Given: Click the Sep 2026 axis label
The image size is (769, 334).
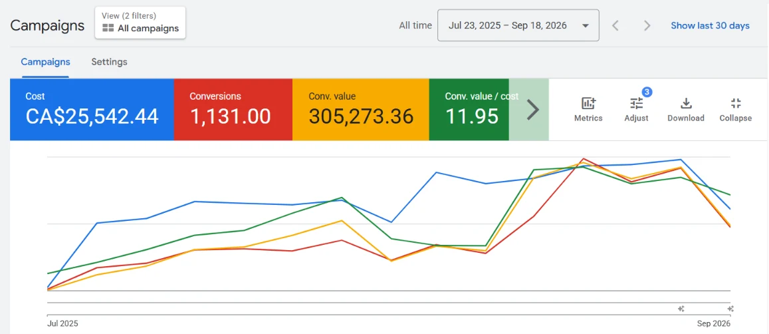Looking at the screenshot, I should click(x=714, y=323).
